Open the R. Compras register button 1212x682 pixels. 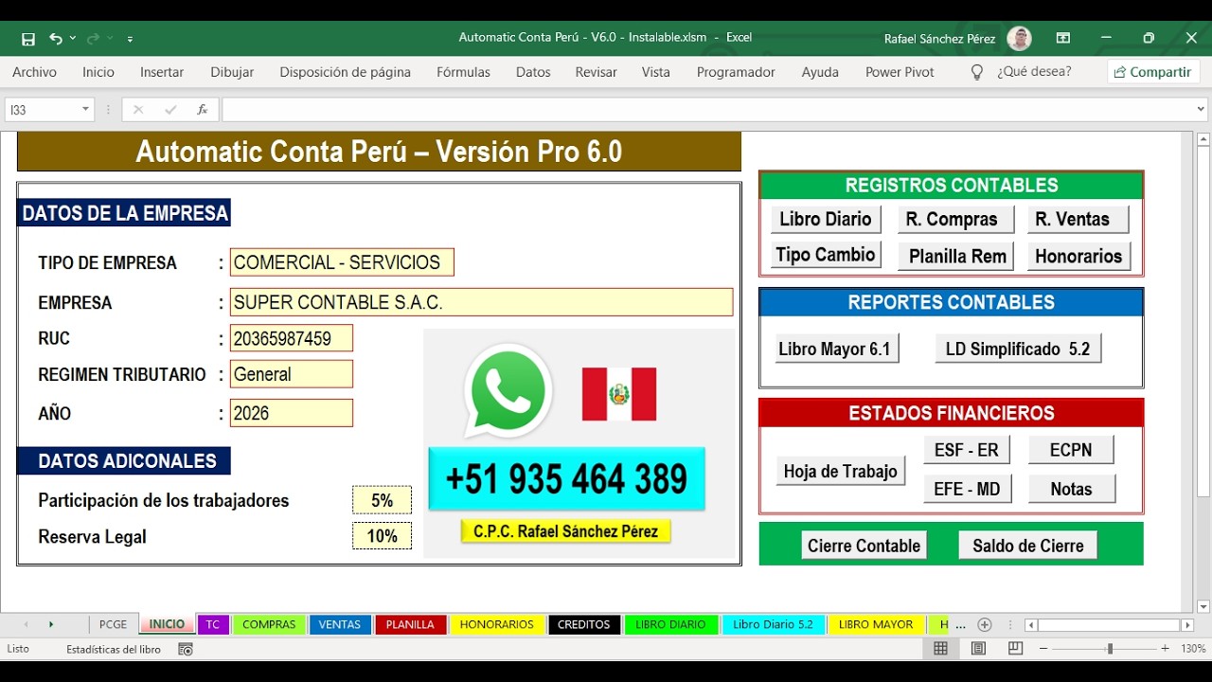[x=954, y=220]
